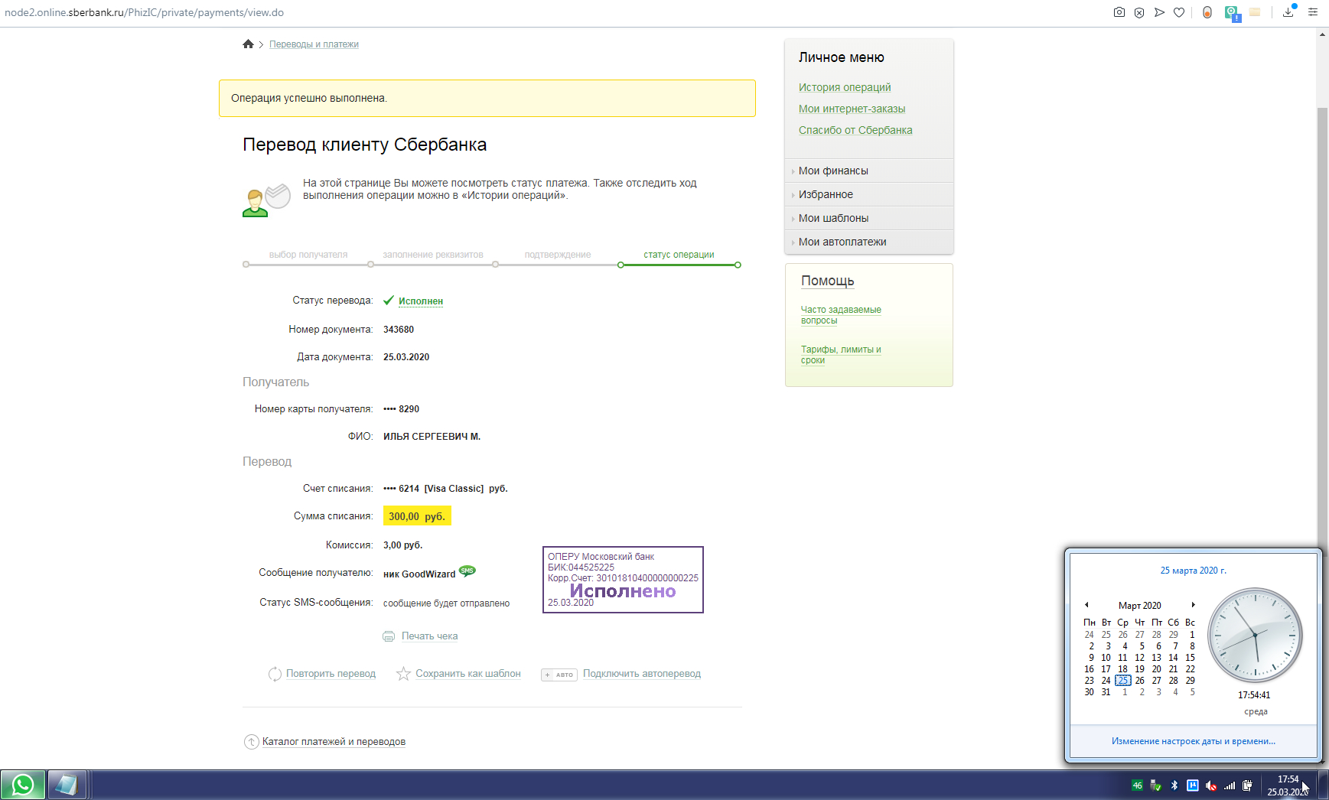
Task: Click the Переводы и платежи breadcrumb link
Action: [x=314, y=44]
